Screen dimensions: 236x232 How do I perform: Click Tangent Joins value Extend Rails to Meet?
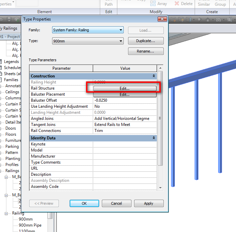pos(125,125)
